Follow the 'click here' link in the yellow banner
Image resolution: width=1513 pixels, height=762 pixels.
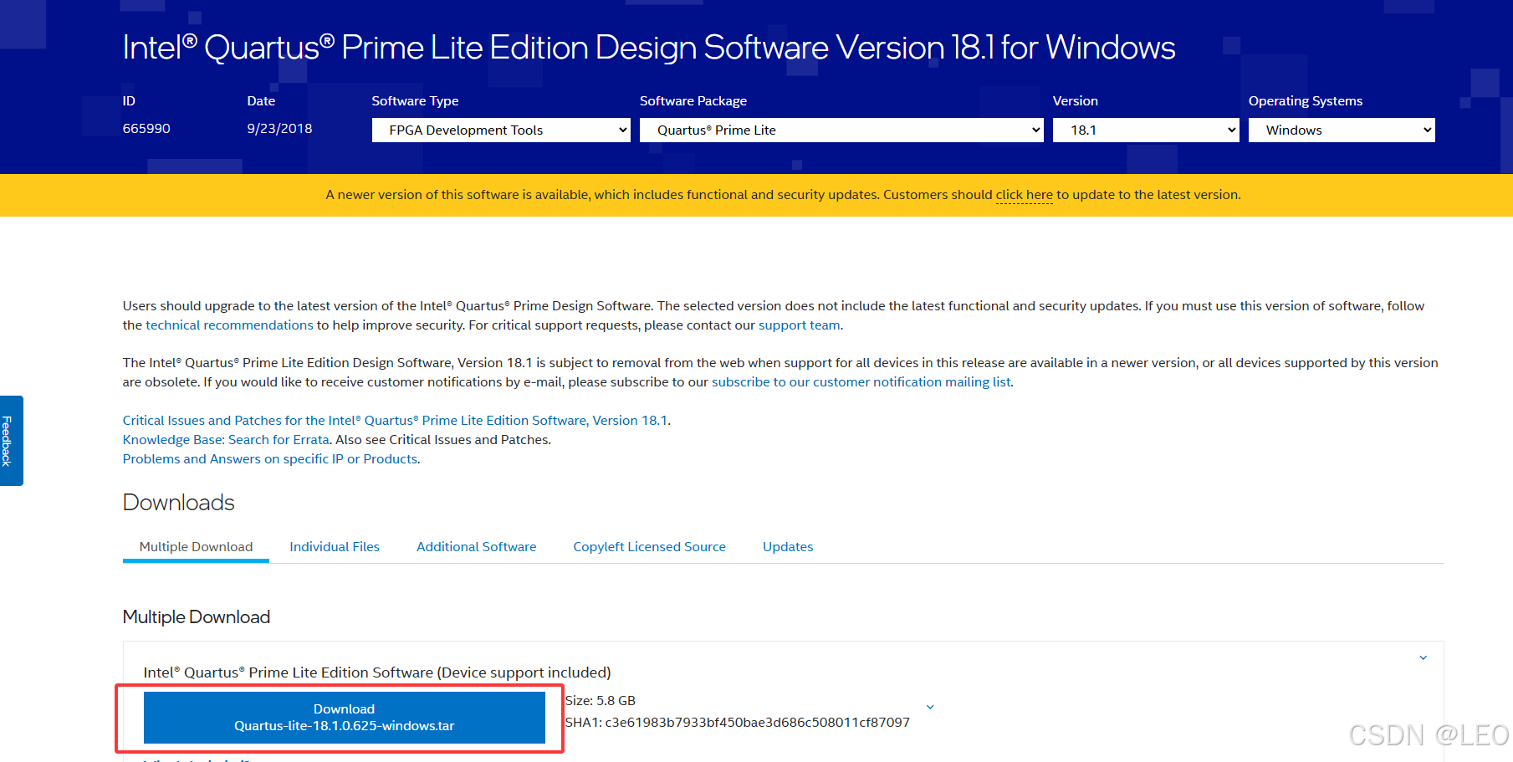1024,195
